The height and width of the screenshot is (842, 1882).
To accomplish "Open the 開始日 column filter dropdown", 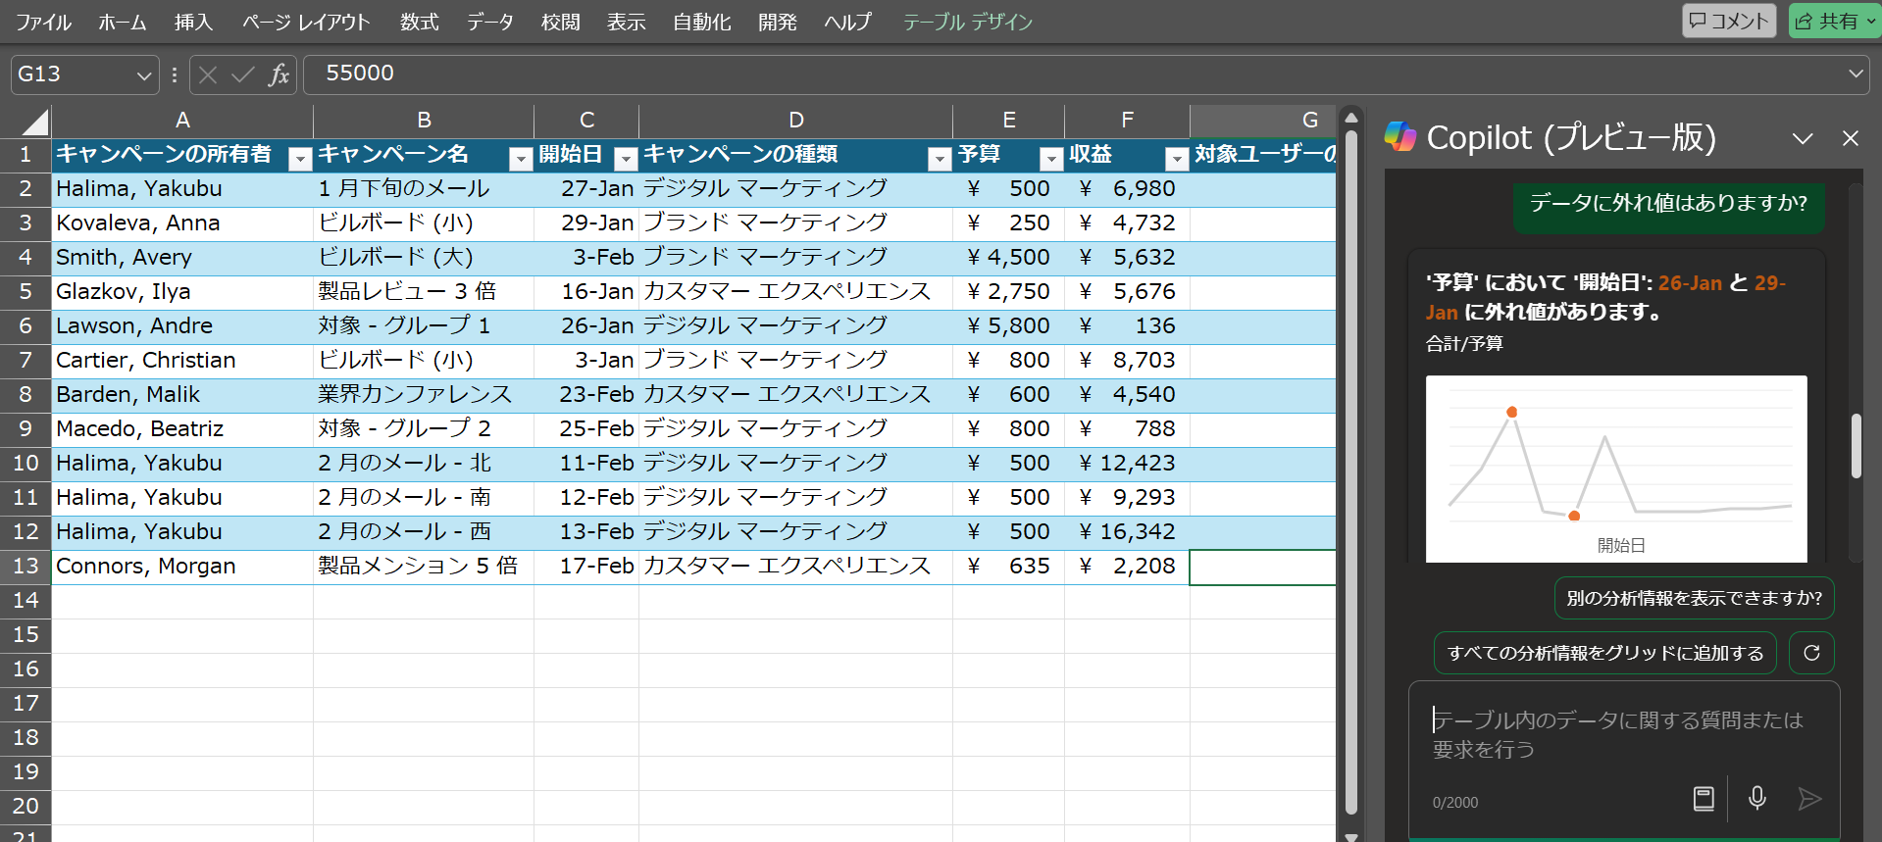I will click(x=625, y=158).
